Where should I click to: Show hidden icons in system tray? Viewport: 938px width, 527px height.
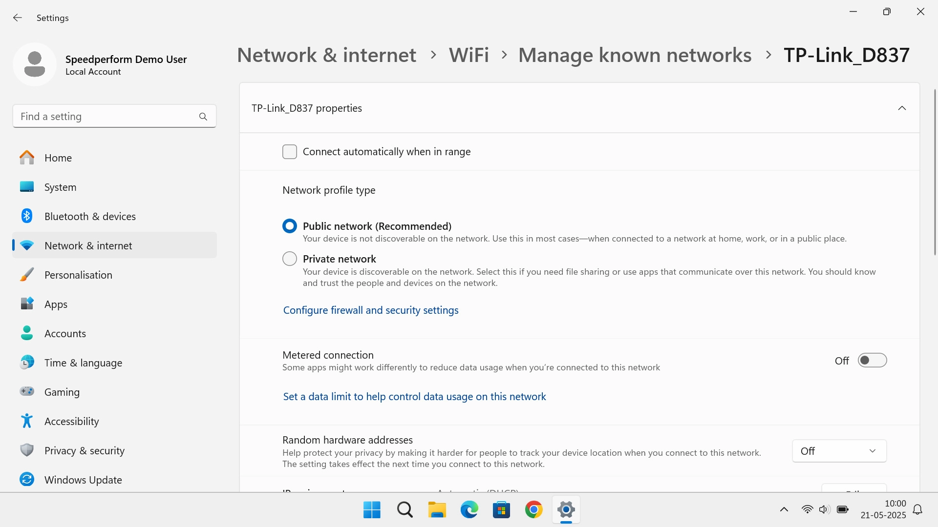pyautogui.click(x=784, y=510)
